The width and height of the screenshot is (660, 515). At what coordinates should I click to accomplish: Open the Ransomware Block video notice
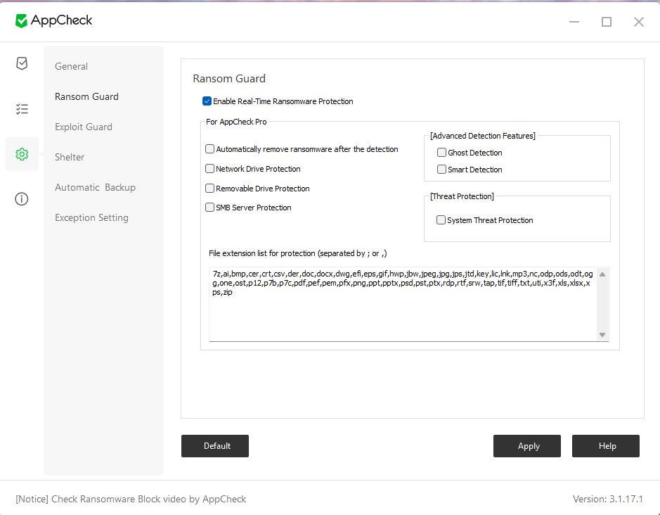pos(131,499)
